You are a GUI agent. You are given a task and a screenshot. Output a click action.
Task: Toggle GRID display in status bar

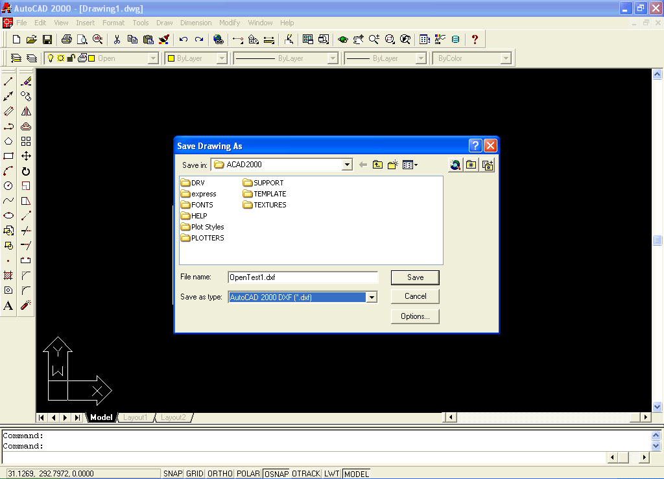(x=195, y=474)
